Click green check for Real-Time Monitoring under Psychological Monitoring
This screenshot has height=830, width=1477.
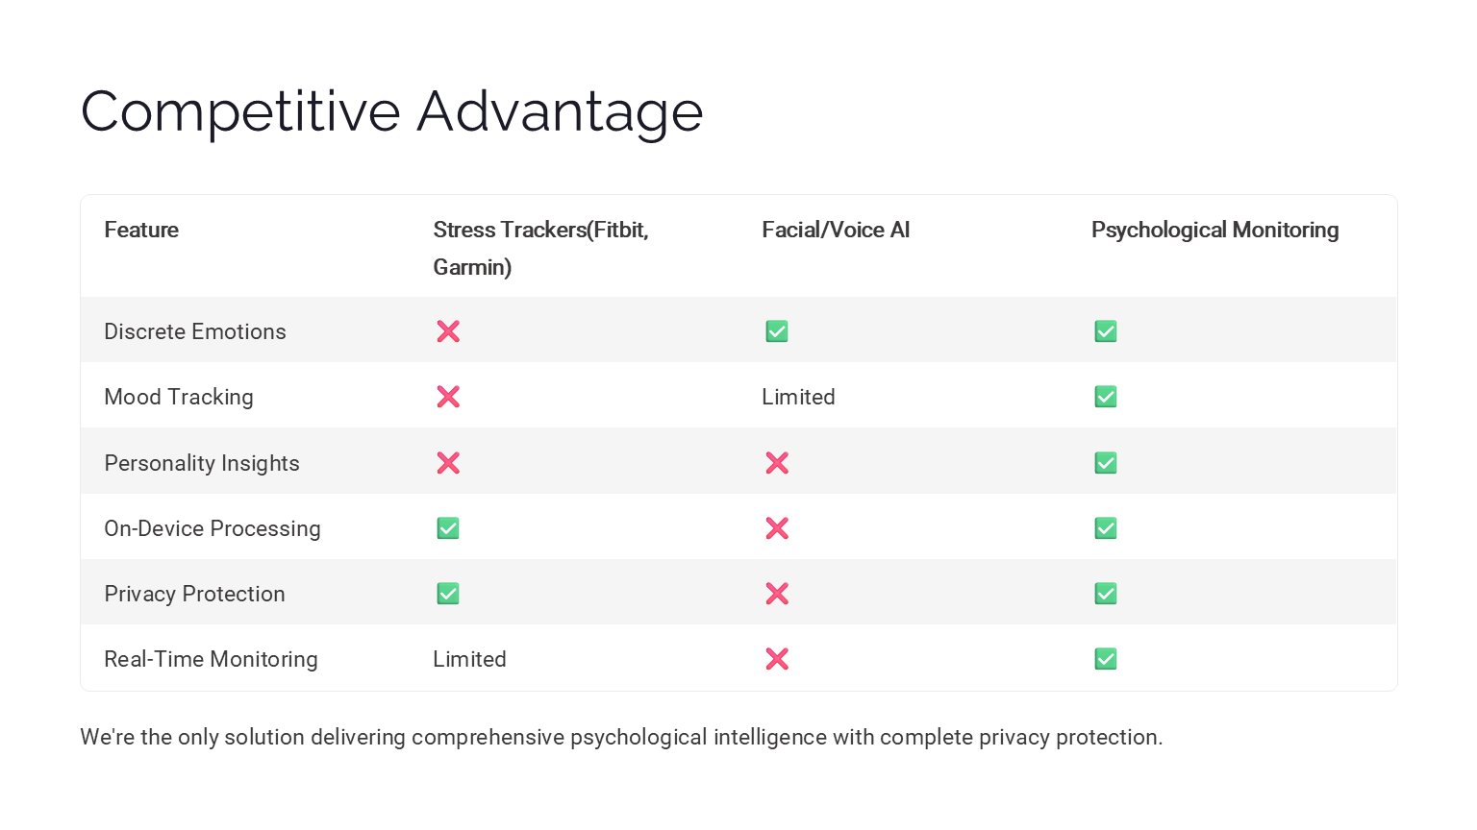(1106, 659)
